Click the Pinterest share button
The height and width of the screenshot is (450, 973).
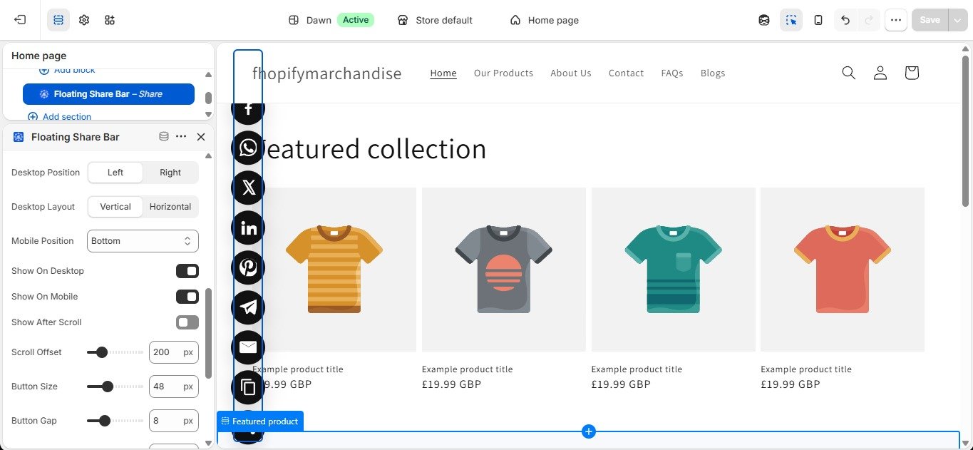tap(248, 267)
